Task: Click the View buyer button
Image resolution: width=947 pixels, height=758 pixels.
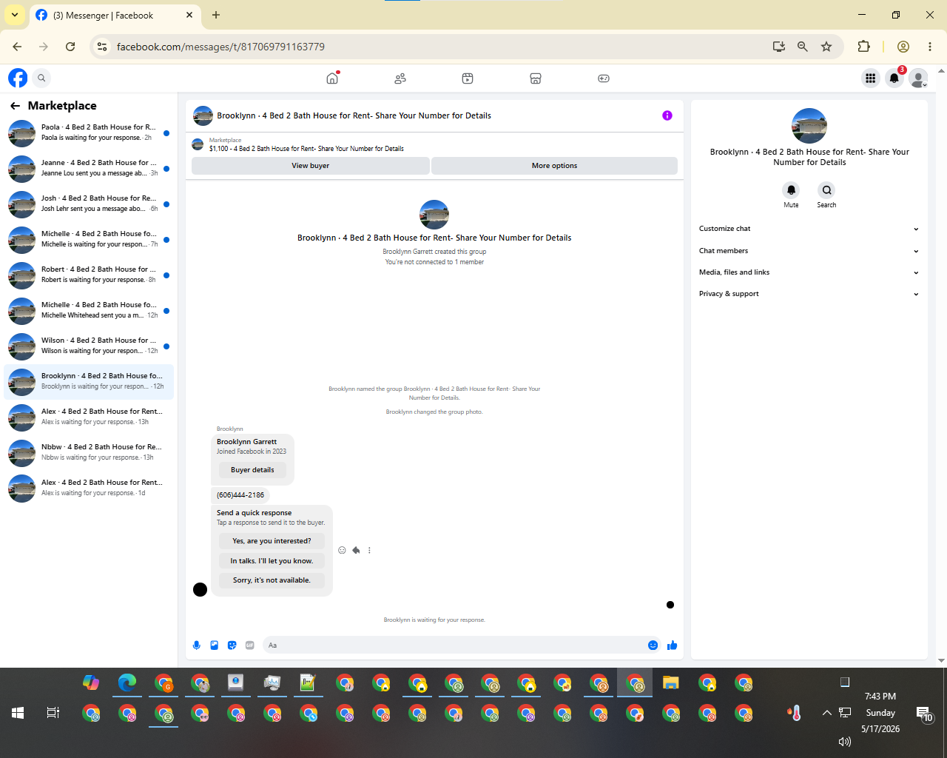Action: (311, 166)
